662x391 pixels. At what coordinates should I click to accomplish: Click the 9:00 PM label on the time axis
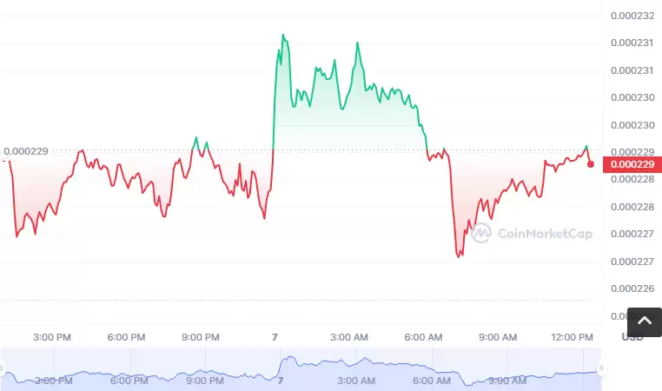coord(201,336)
